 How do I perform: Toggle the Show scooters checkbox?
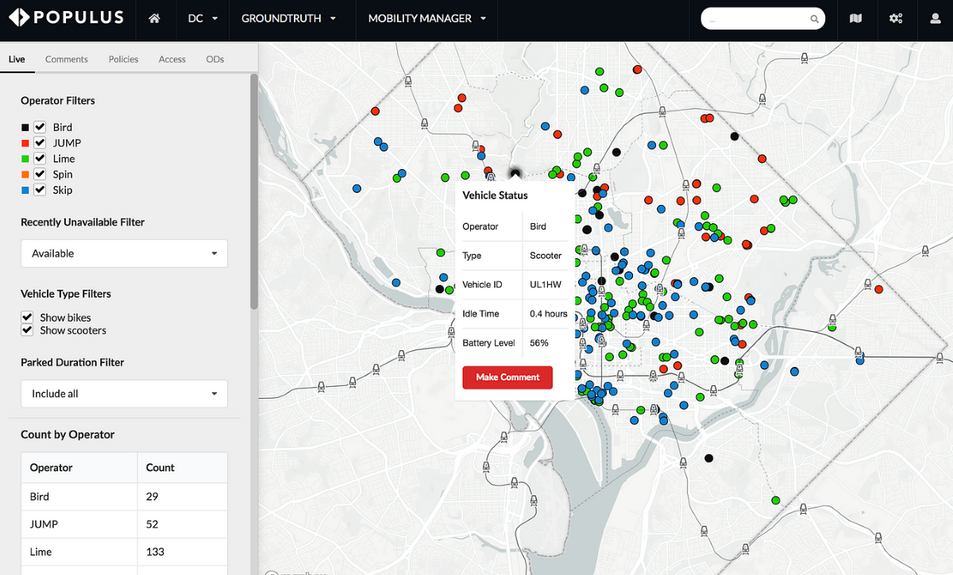(27, 330)
